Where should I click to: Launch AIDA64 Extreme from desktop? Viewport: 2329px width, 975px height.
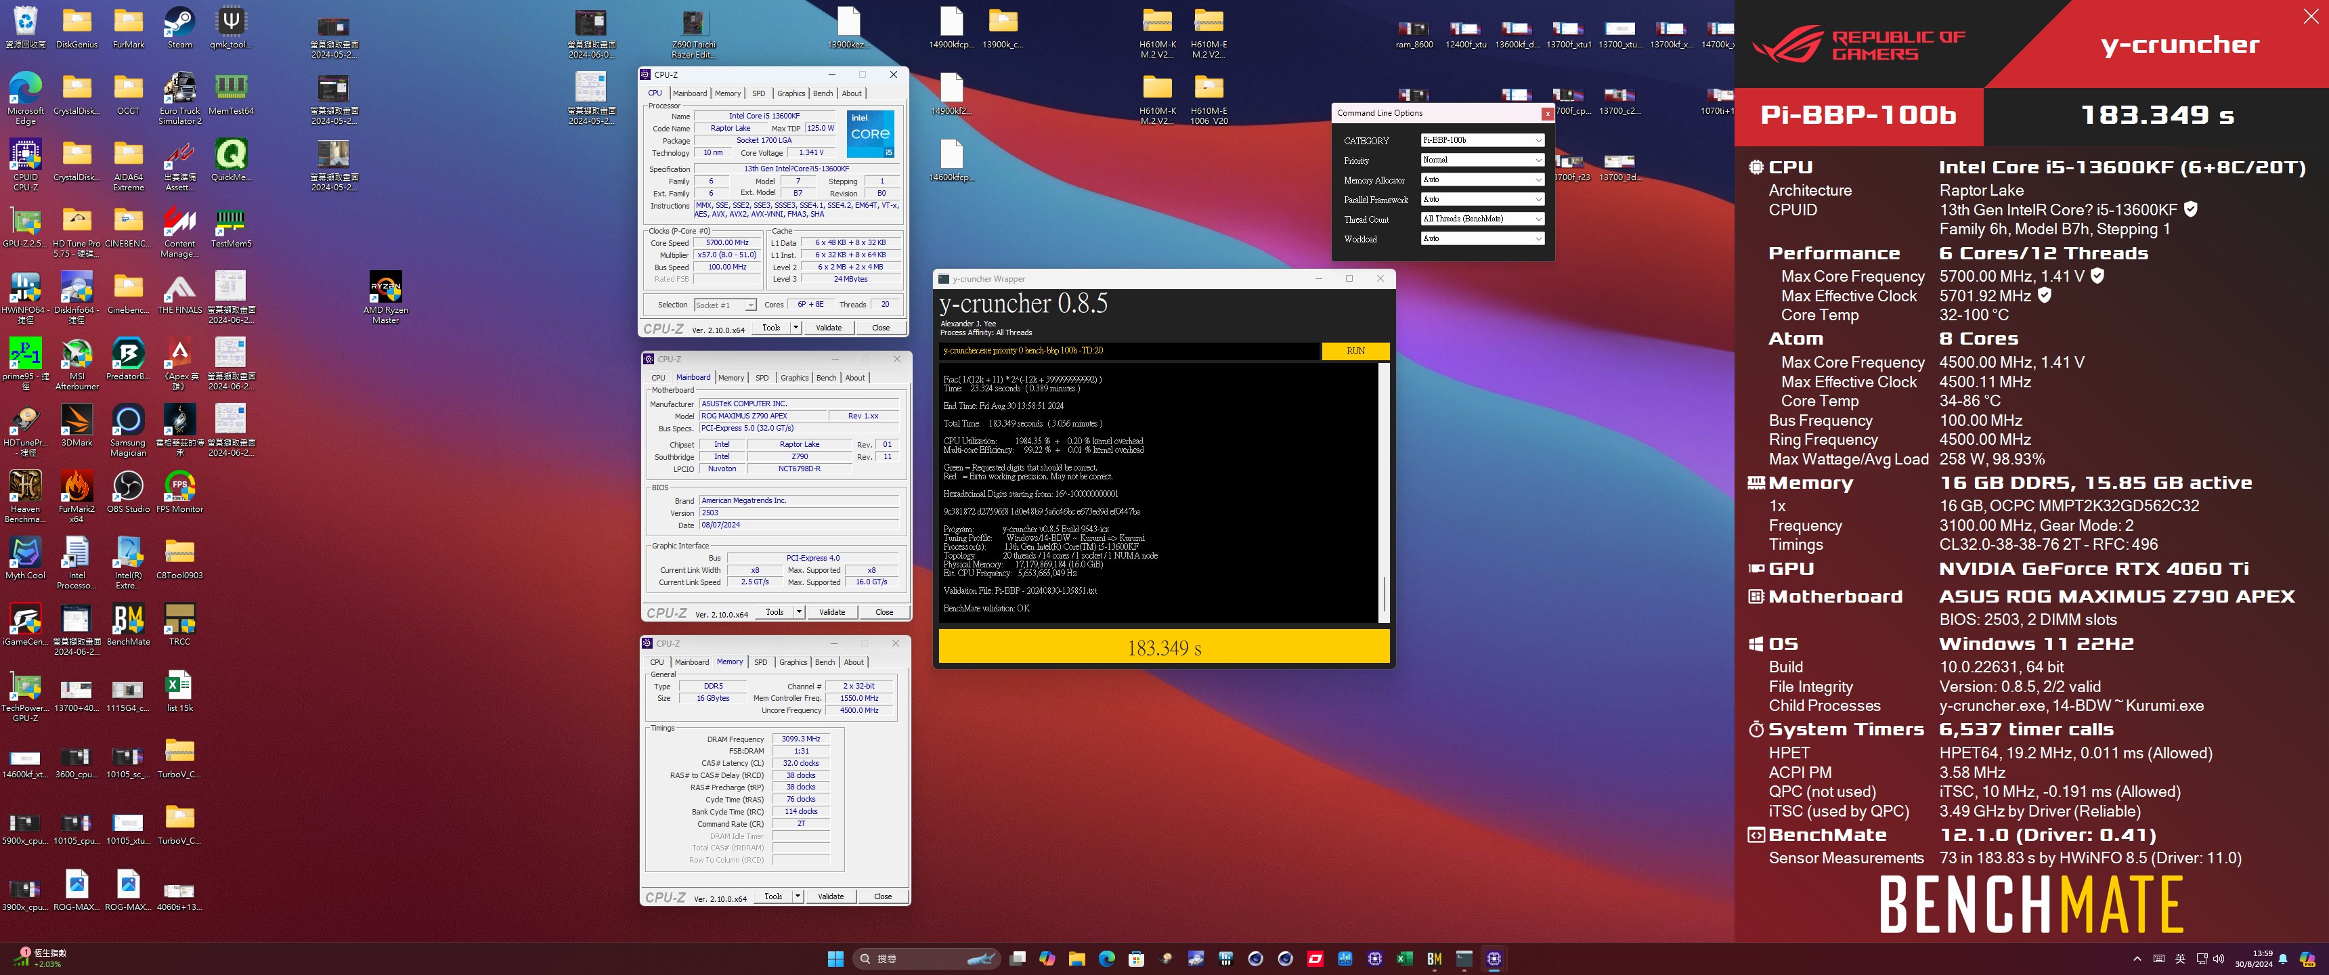[127, 165]
